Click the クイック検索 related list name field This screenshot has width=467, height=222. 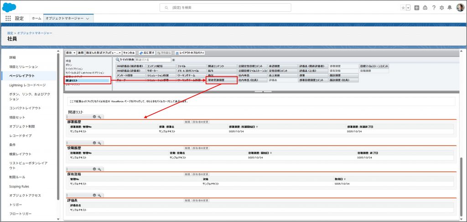152,60
